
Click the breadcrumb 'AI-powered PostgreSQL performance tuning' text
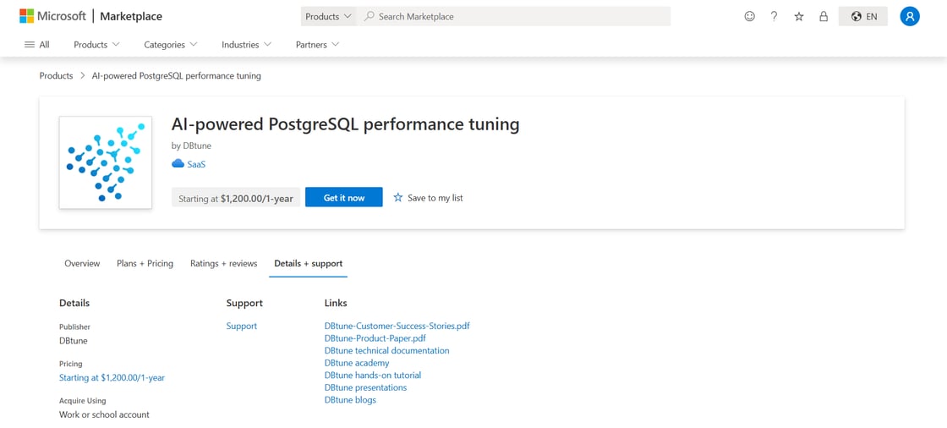coord(177,75)
